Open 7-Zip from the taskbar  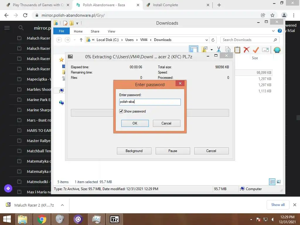click(115, 219)
